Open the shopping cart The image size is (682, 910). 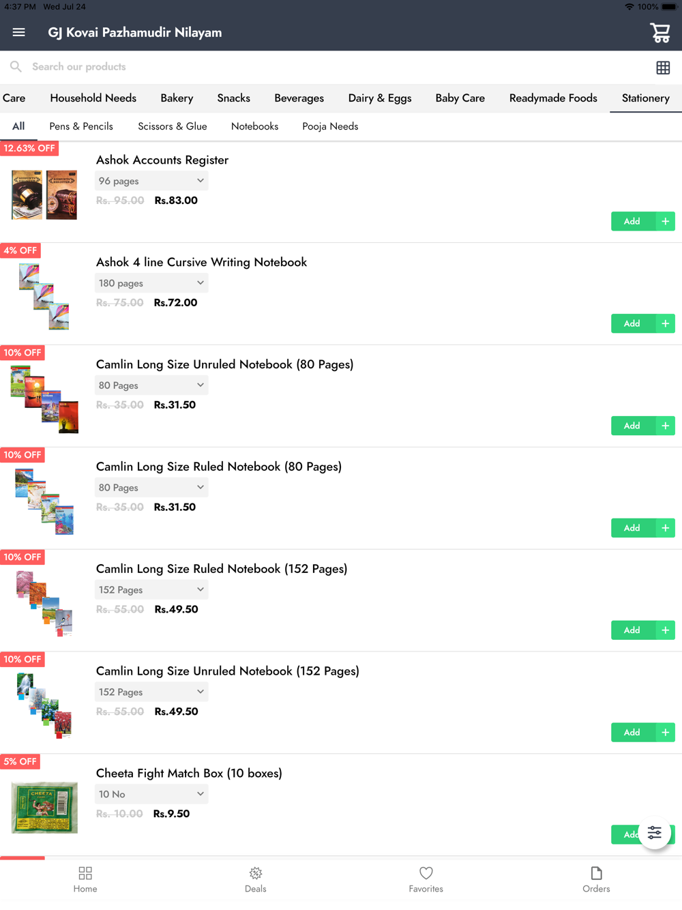pos(659,32)
